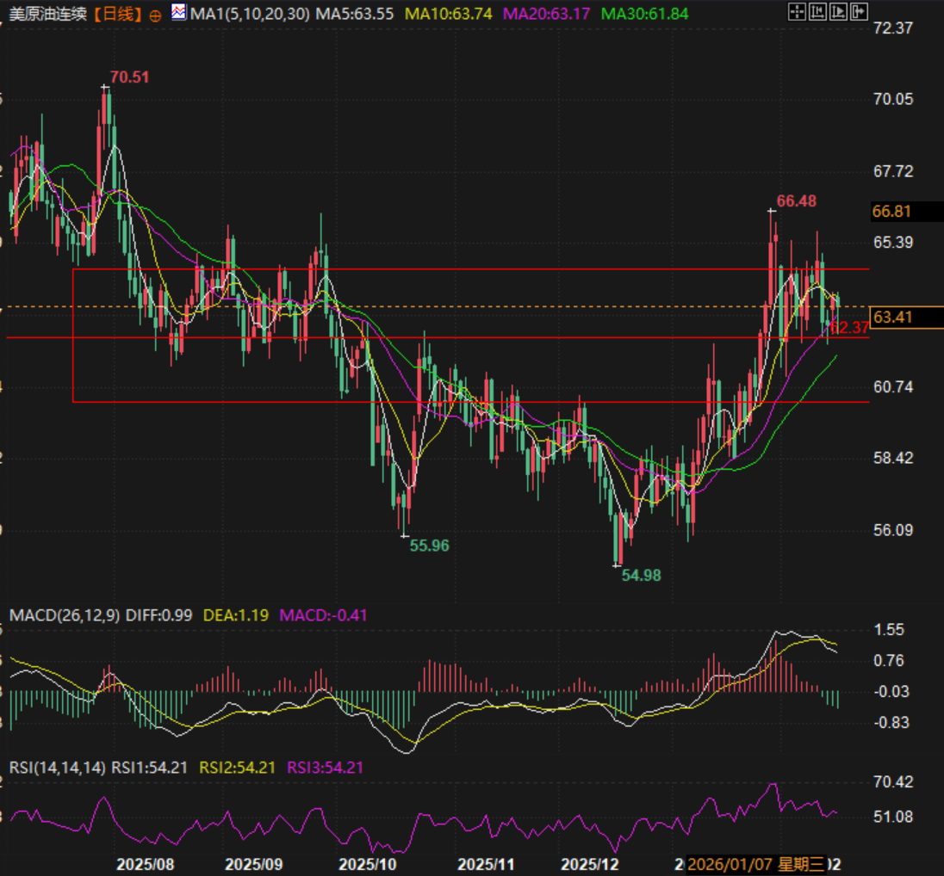
Task: Click the 54.98 lowest price marker
Action: [x=642, y=575]
